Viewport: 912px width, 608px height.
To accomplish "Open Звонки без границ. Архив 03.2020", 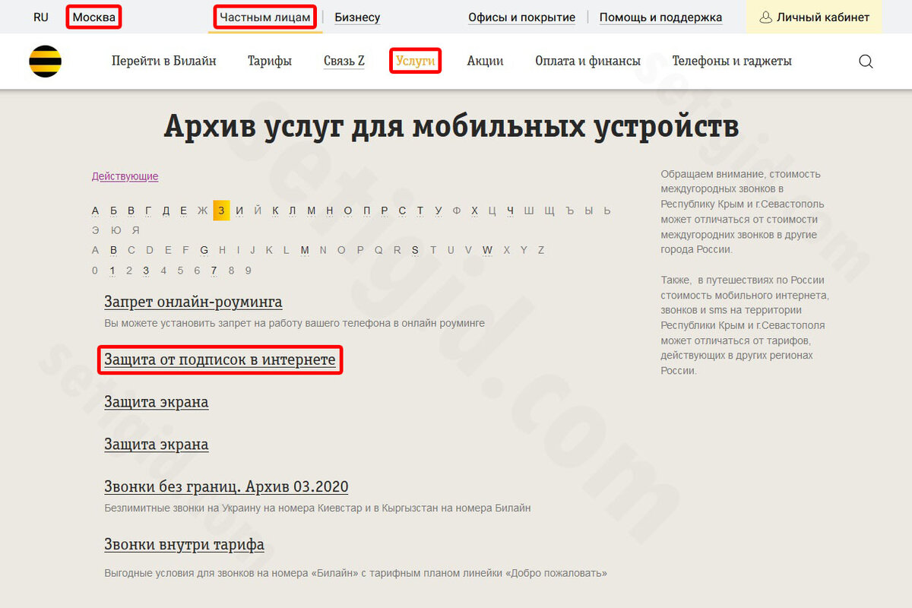I will click(x=226, y=487).
